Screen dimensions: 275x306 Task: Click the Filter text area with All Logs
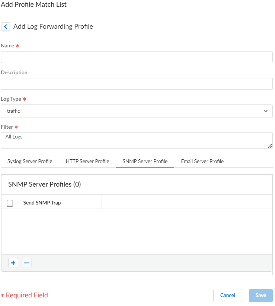point(137,141)
